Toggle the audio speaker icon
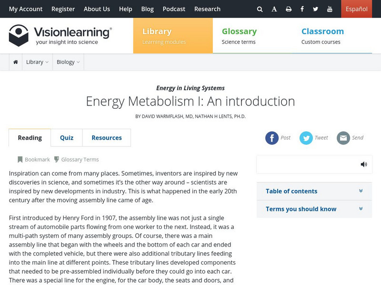Screen dimensions: 381x285 click(364, 164)
